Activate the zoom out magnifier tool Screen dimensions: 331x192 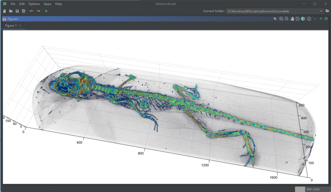(x=286, y=19)
